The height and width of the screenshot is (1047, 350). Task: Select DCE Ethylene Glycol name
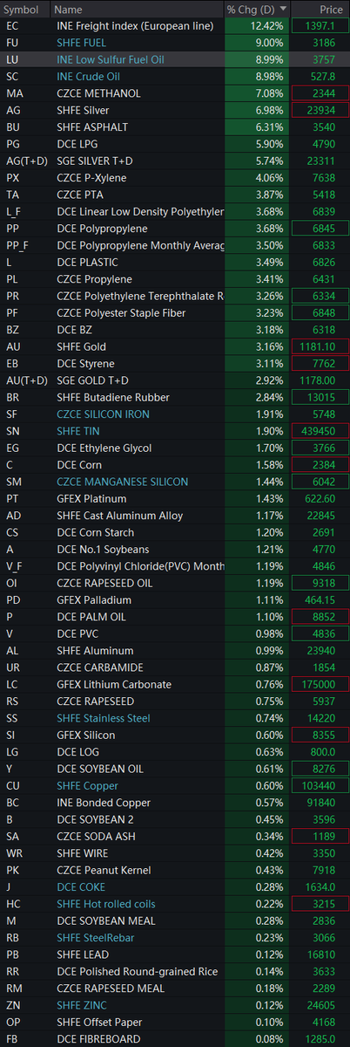coord(104,448)
